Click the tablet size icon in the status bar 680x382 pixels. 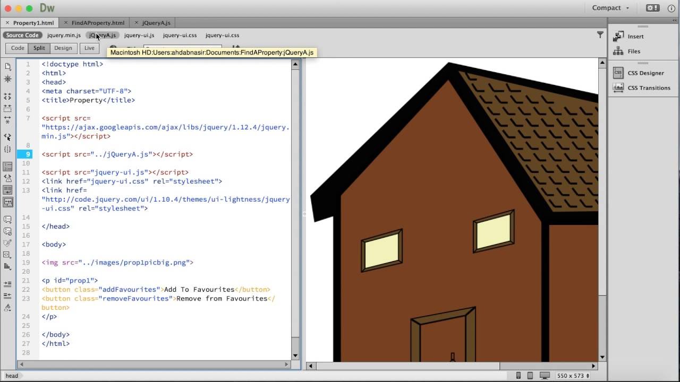pyautogui.click(x=530, y=376)
